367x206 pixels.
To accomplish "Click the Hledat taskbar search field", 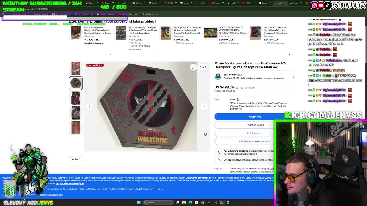I will click(159, 203).
